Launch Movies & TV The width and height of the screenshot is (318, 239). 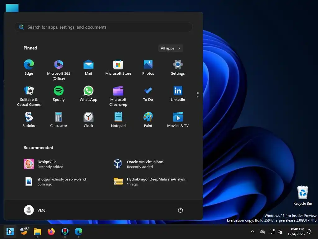pos(178,120)
